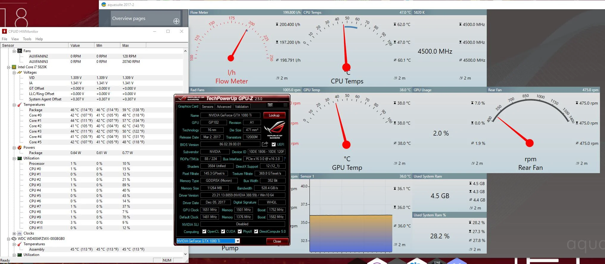Click the WDC hard drive icon

(x=14, y=239)
